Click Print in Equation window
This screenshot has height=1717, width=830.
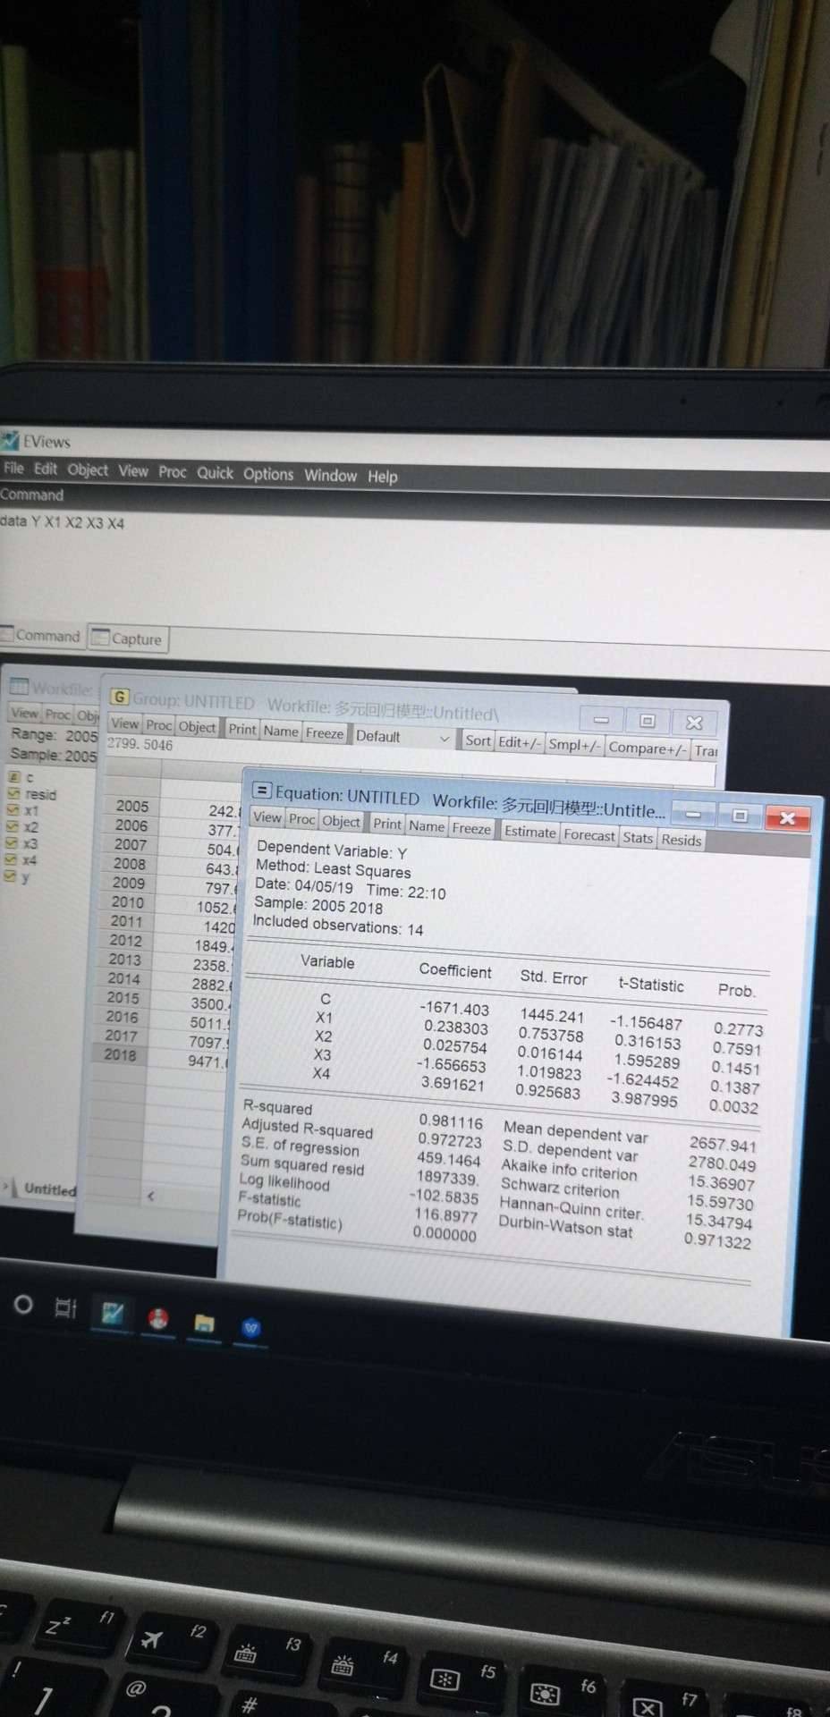387,824
